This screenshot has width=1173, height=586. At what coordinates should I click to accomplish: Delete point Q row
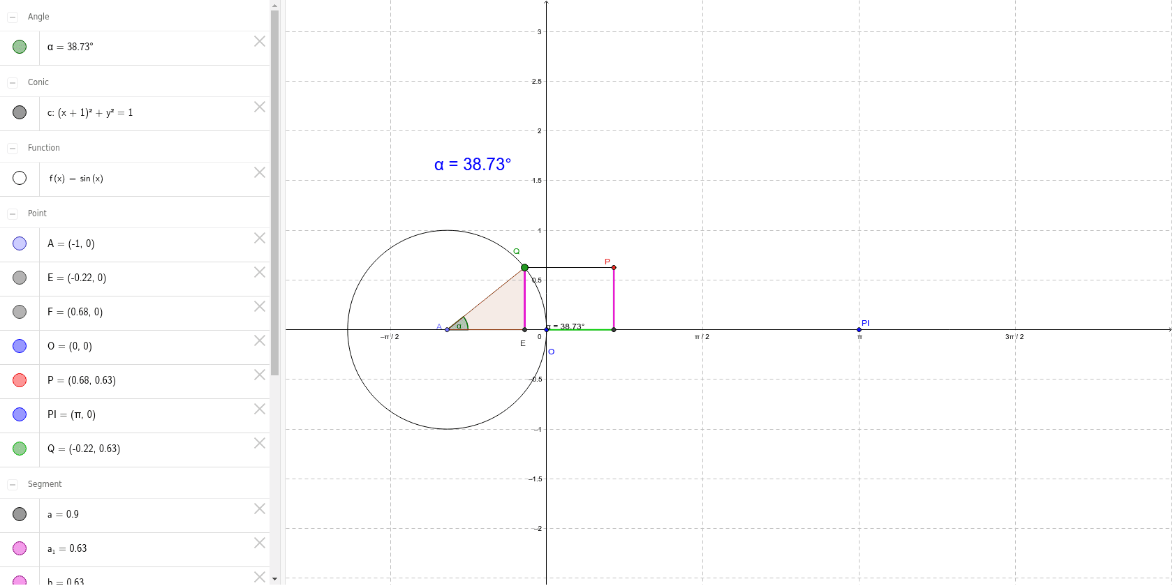coord(260,443)
